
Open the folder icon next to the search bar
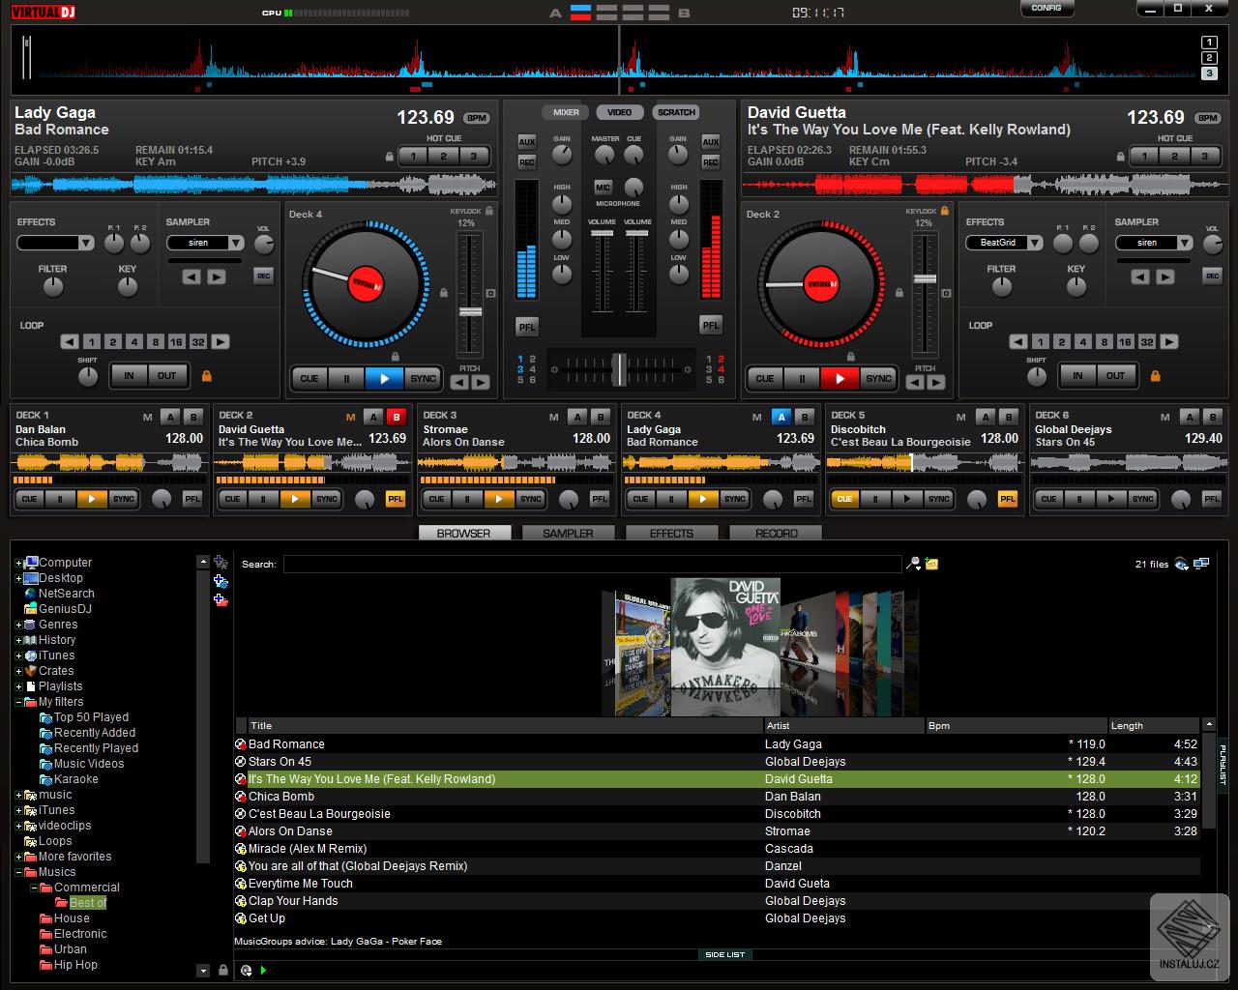point(930,564)
